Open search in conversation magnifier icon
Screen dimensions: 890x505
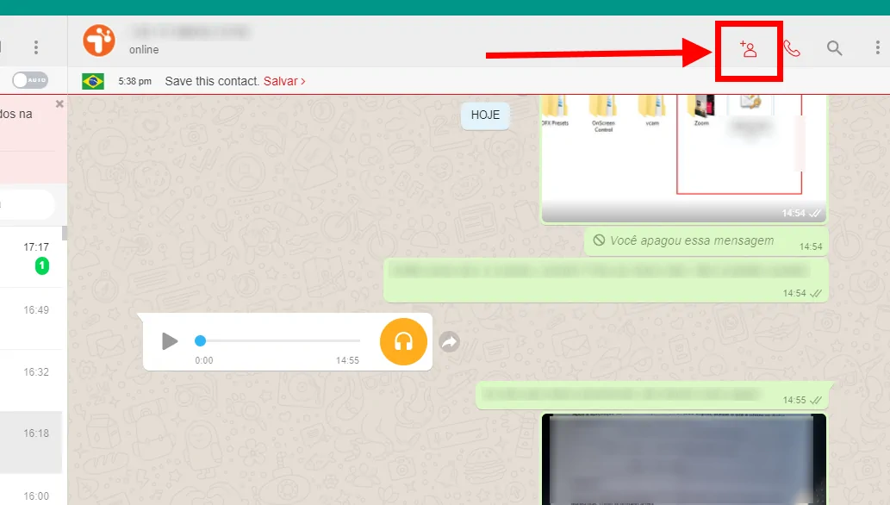(x=834, y=48)
